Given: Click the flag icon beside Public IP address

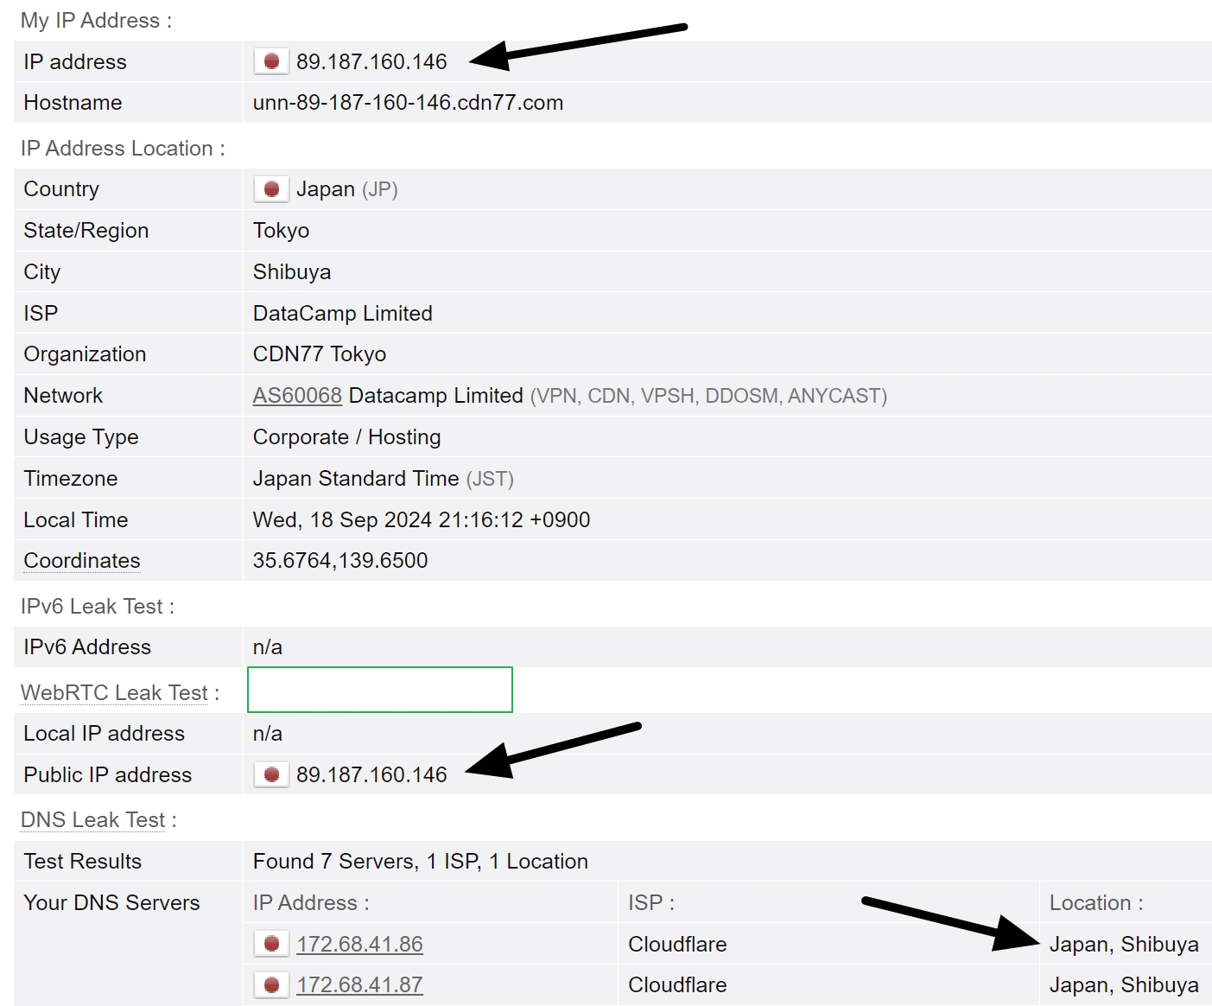Looking at the screenshot, I should coord(271,774).
